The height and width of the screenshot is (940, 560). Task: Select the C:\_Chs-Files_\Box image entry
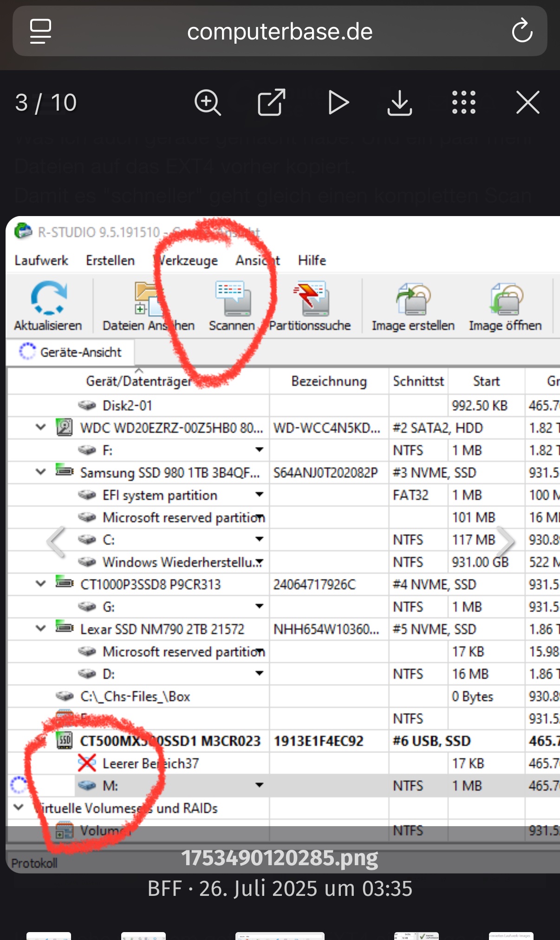(135, 696)
